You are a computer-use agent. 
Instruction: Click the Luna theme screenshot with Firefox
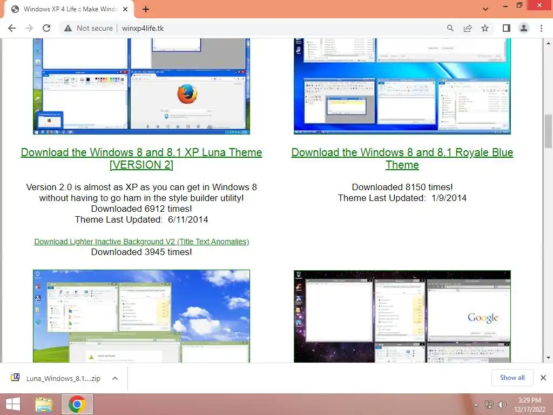pos(141,86)
